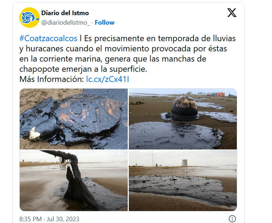The height and width of the screenshot is (223, 272).
Task: View the tar patch with tower photo
Action: pyautogui.click(x=183, y=180)
